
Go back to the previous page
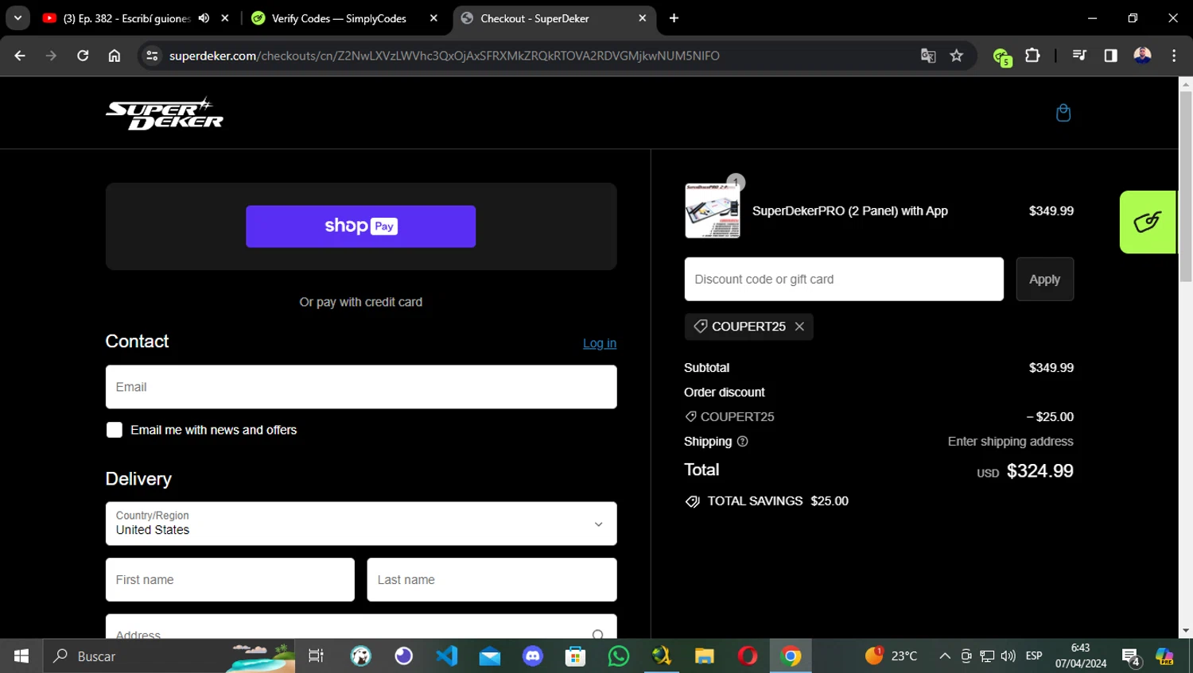tap(20, 56)
